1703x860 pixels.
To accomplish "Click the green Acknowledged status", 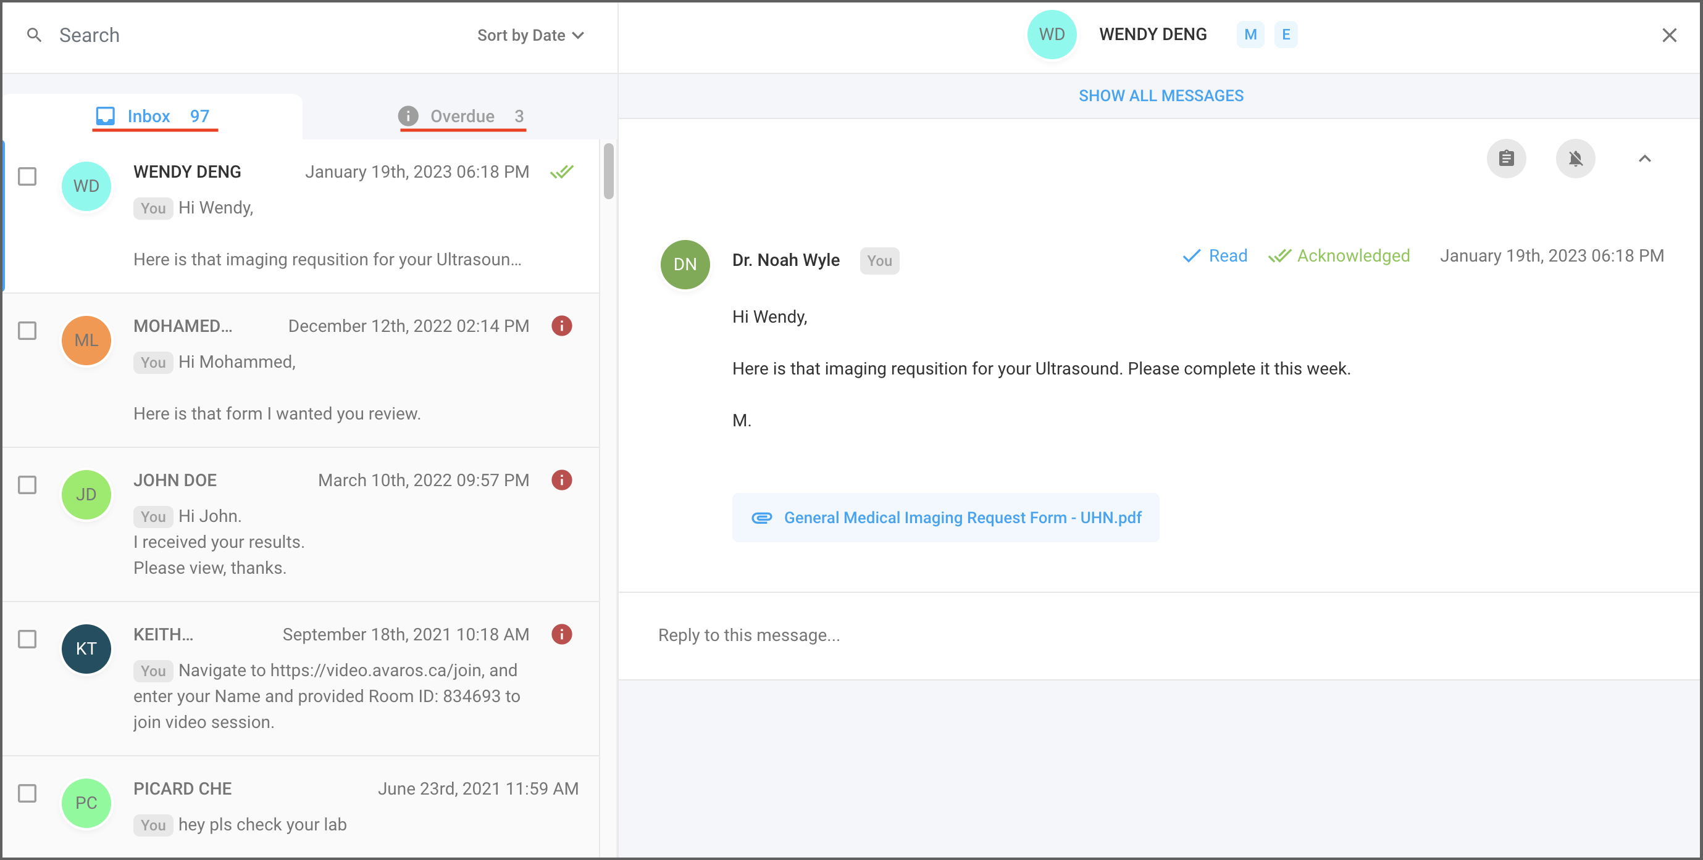I will [1339, 255].
